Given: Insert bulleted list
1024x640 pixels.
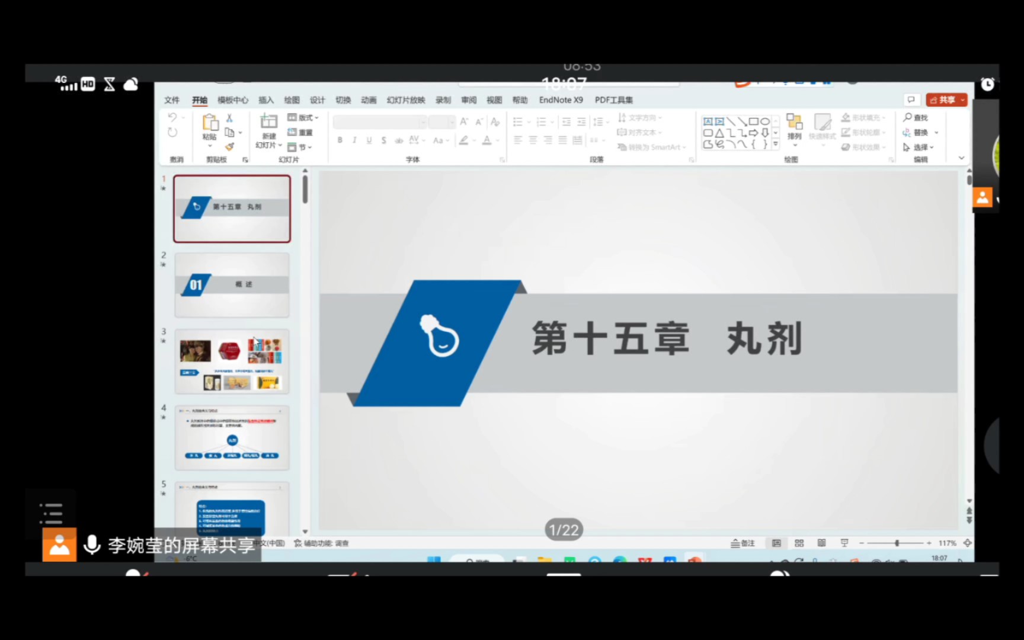Looking at the screenshot, I should tap(518, 121).
